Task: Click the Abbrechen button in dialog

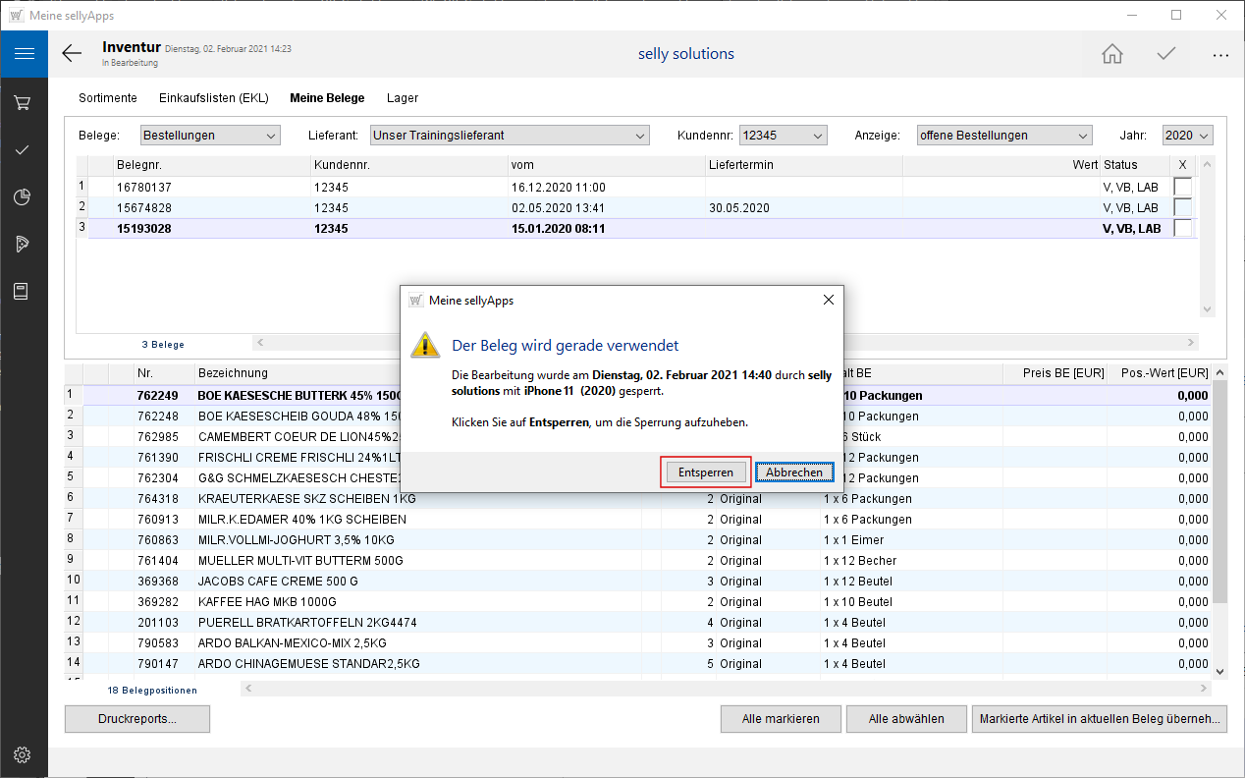Action: coord(794,472)
